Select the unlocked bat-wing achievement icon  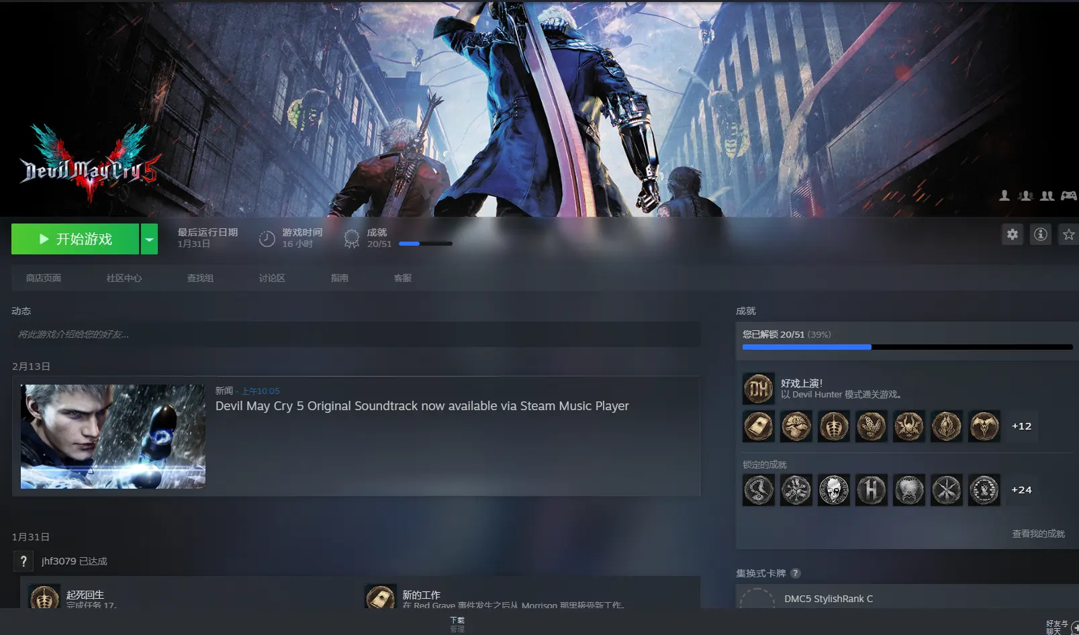click(x=984, y=426)
